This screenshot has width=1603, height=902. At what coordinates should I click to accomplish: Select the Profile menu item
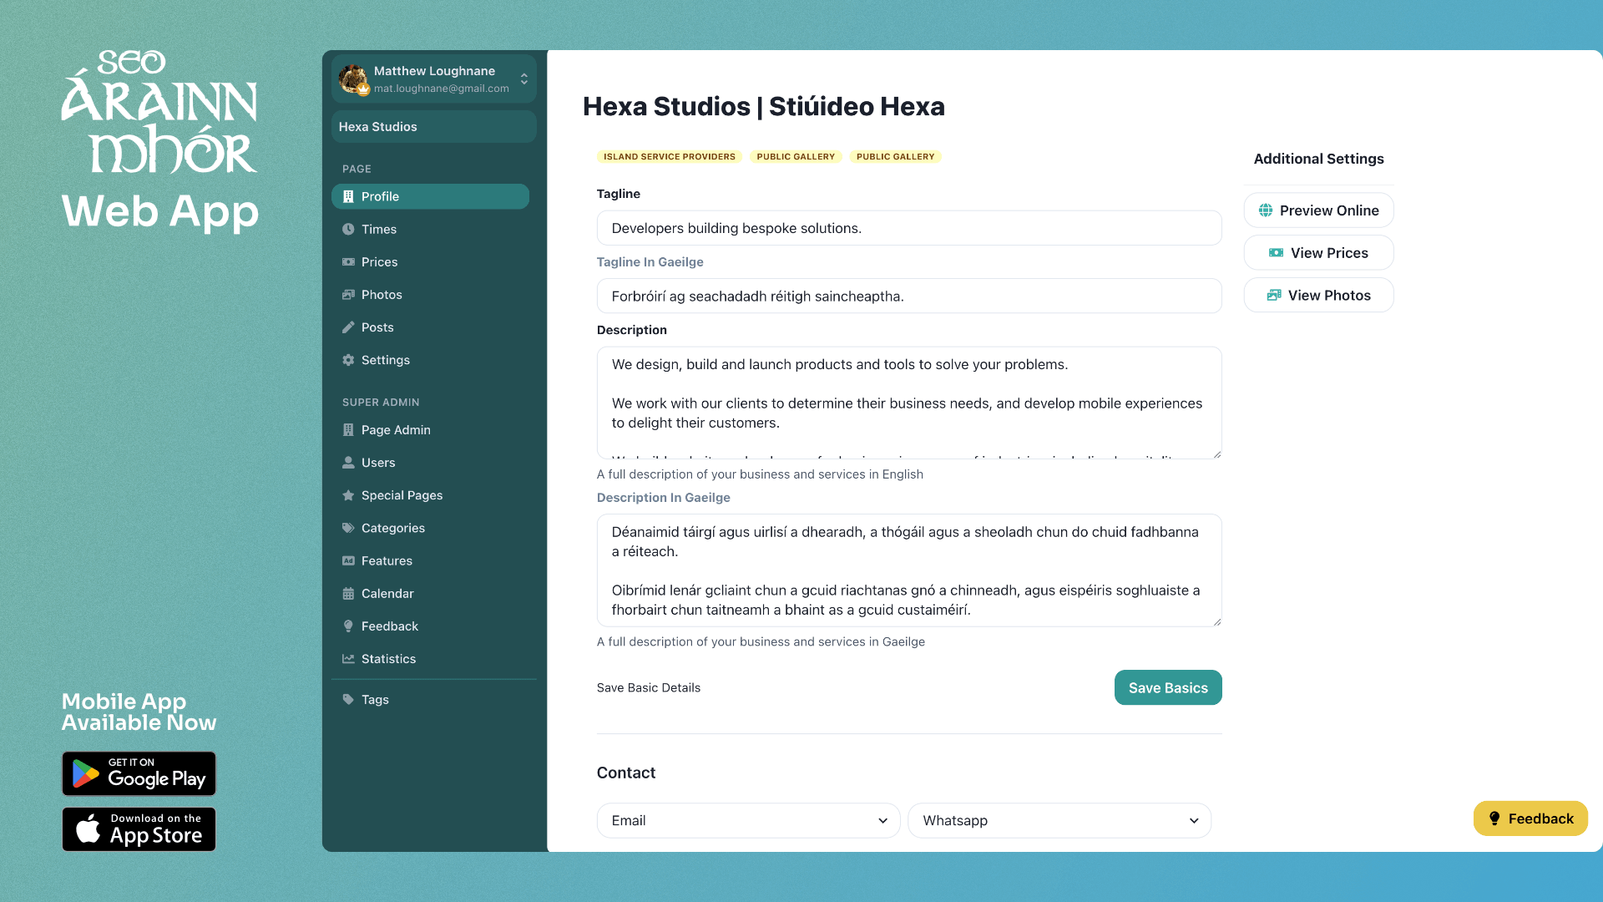click(x=429, y=196)
